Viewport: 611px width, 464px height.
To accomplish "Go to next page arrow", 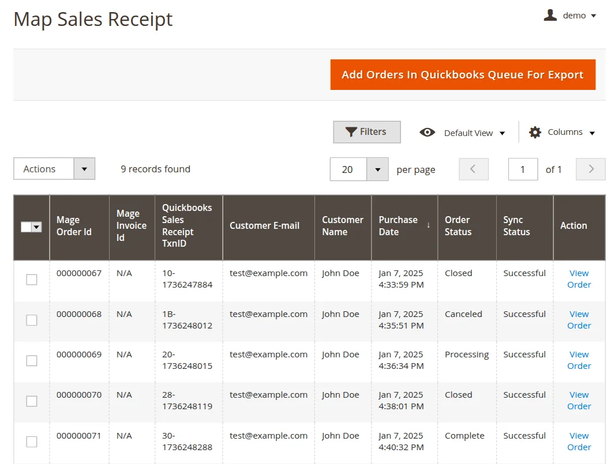I will (591, 169).
